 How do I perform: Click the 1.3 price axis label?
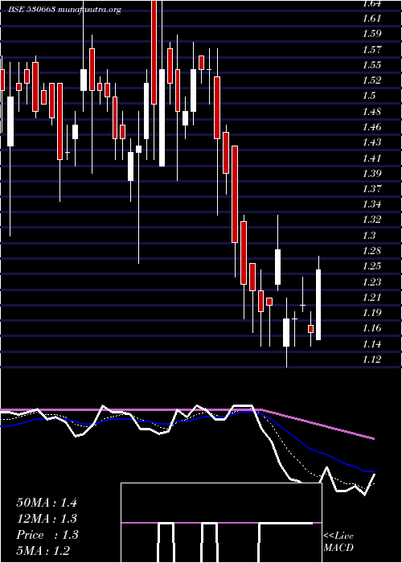click(x=369, y=236)
